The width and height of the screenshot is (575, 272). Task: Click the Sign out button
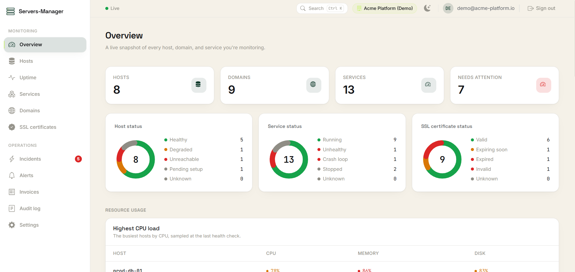541,8
